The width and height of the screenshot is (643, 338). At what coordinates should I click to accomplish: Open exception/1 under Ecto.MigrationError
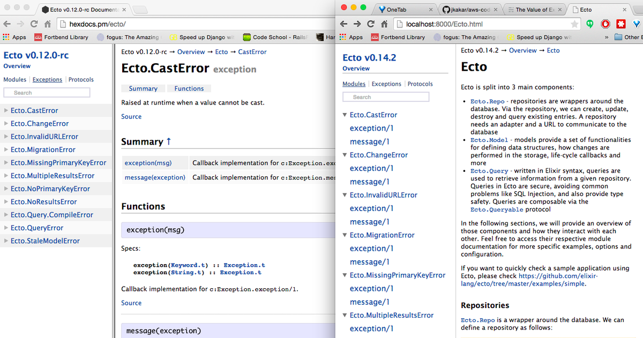tap(372, 249)
